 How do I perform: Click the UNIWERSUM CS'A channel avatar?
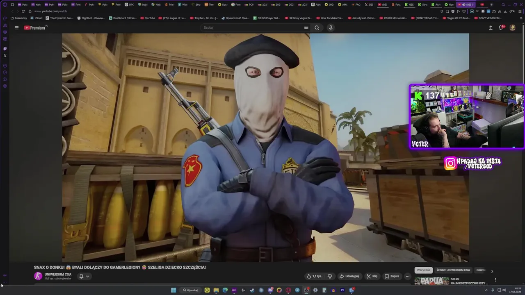pos(38,276)
